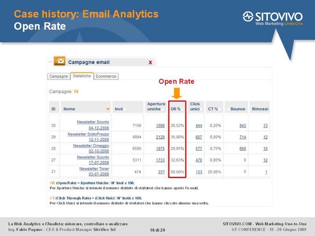Open Newsletter Sconto 04-12-2008 campaign
The image size is (315, 236).
(x=93, y=125)
